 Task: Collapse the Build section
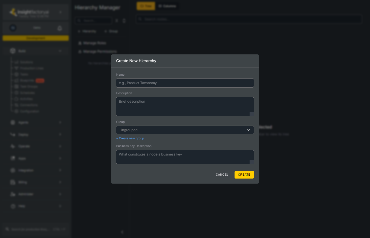(61, 51)
